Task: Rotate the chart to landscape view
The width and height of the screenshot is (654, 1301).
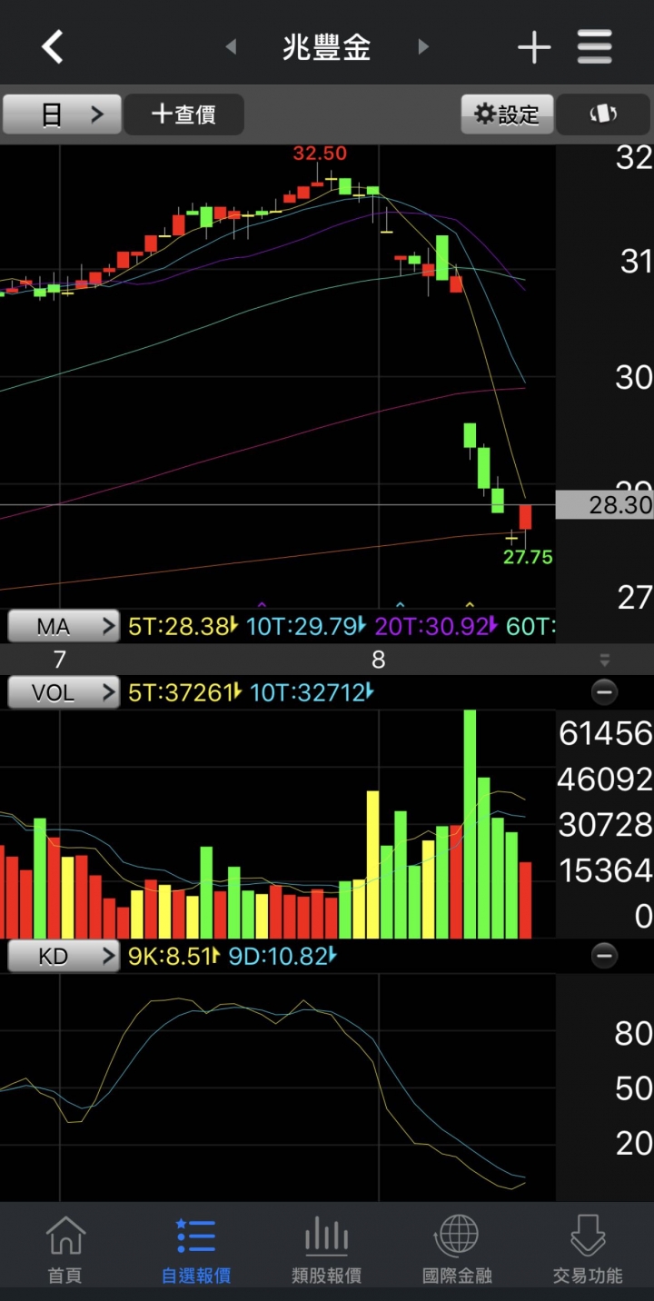Action: tap(603, 114)
